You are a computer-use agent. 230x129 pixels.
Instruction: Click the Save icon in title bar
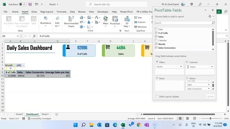pyautogui.click(x=30, y=4)
